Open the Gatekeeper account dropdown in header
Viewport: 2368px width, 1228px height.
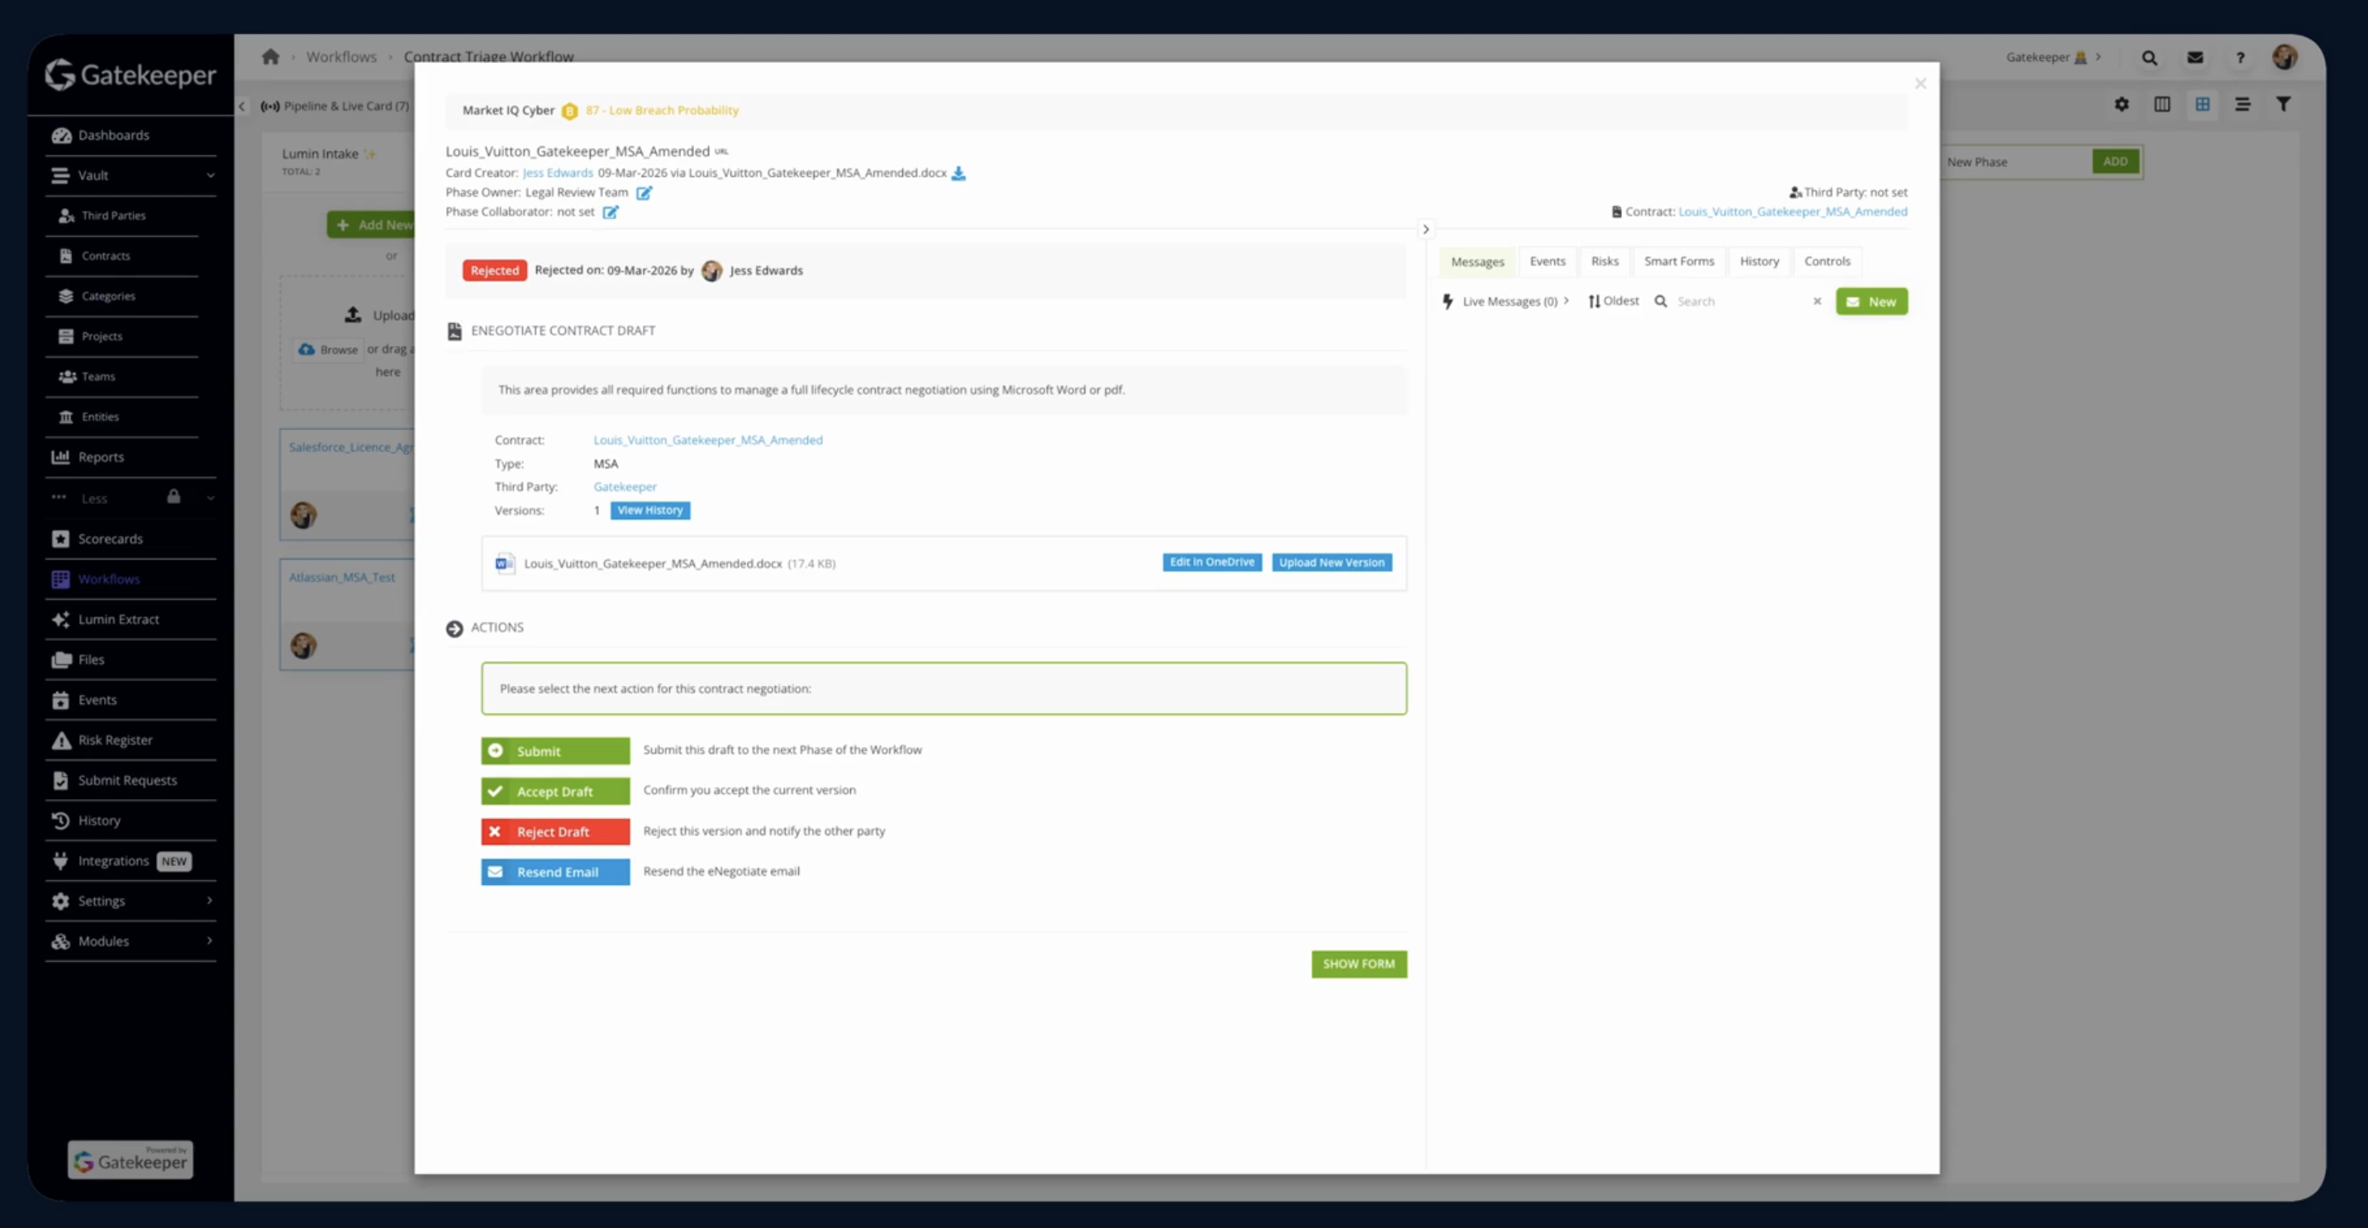[2053, 57]
